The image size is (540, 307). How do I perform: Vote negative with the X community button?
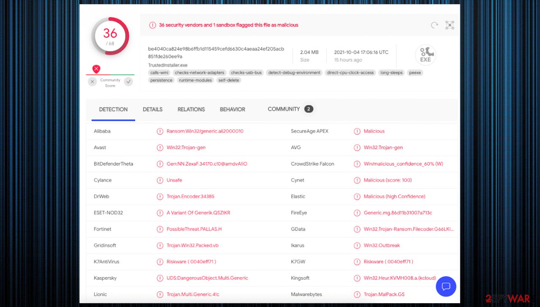(x=92, y=82)
